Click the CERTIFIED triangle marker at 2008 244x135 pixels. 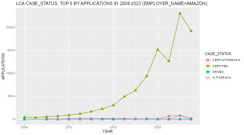[24, 117]
